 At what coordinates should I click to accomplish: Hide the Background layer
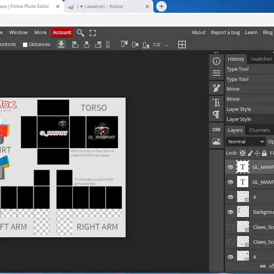point(230,212)
